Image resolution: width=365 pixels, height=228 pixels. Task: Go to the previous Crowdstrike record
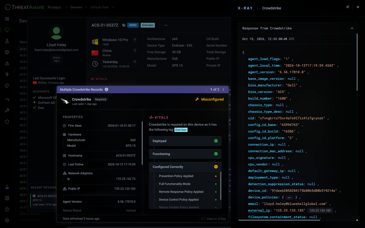point(206,89)
